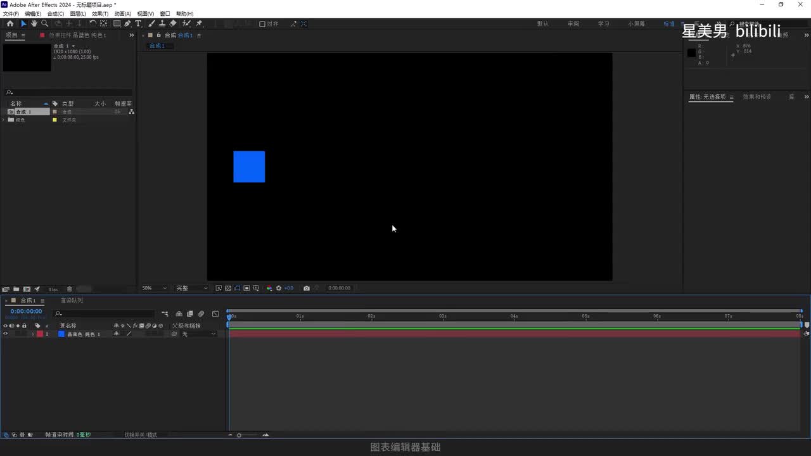Toggle the region of interest button
The width and height of the screenshot is (811, 456).
pyautogui.click(x=246, y=288)
